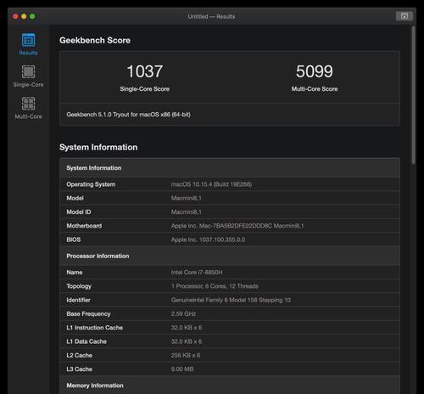The image size is (424, 394).
Task: Click the L3 Cache label
Action: click(80, 369)
